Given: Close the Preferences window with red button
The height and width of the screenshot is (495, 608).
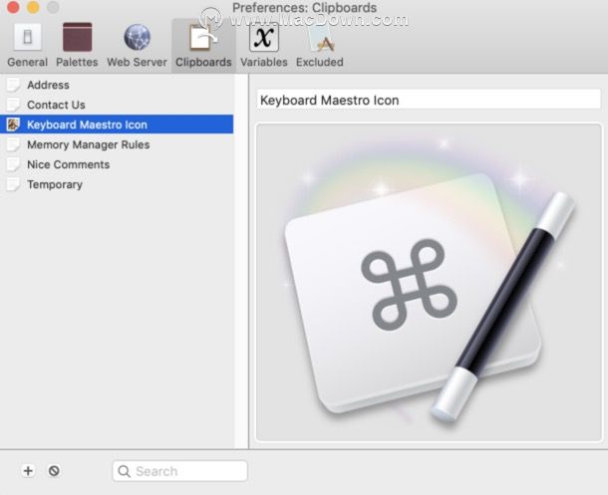Looking at the screenshot, I should click(13, 7).
